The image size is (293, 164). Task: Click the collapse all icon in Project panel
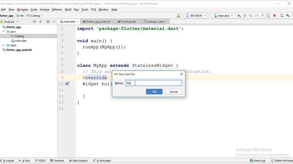[40, 22]
